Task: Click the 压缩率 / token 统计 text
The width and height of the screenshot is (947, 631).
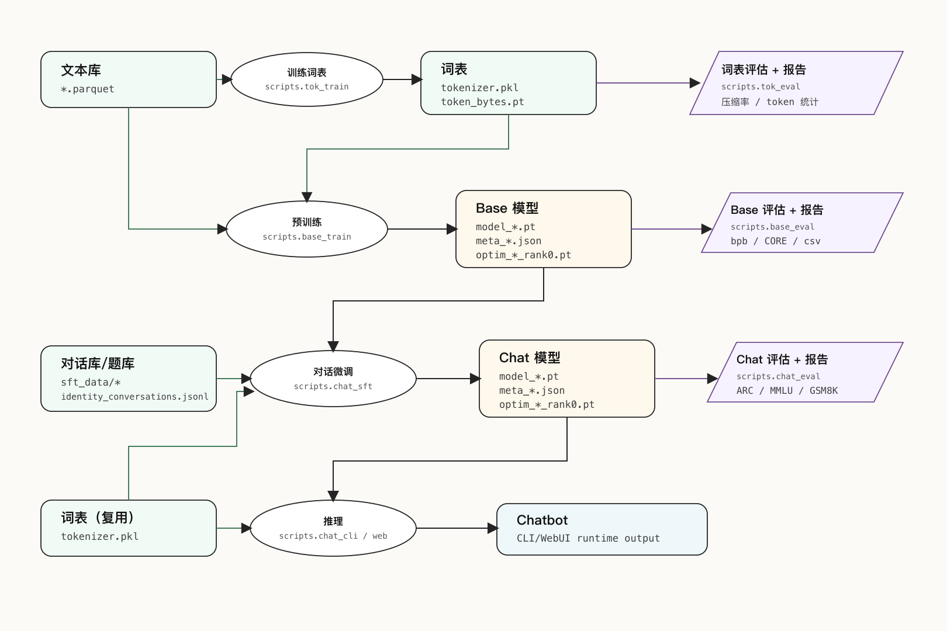Action: 769,102
